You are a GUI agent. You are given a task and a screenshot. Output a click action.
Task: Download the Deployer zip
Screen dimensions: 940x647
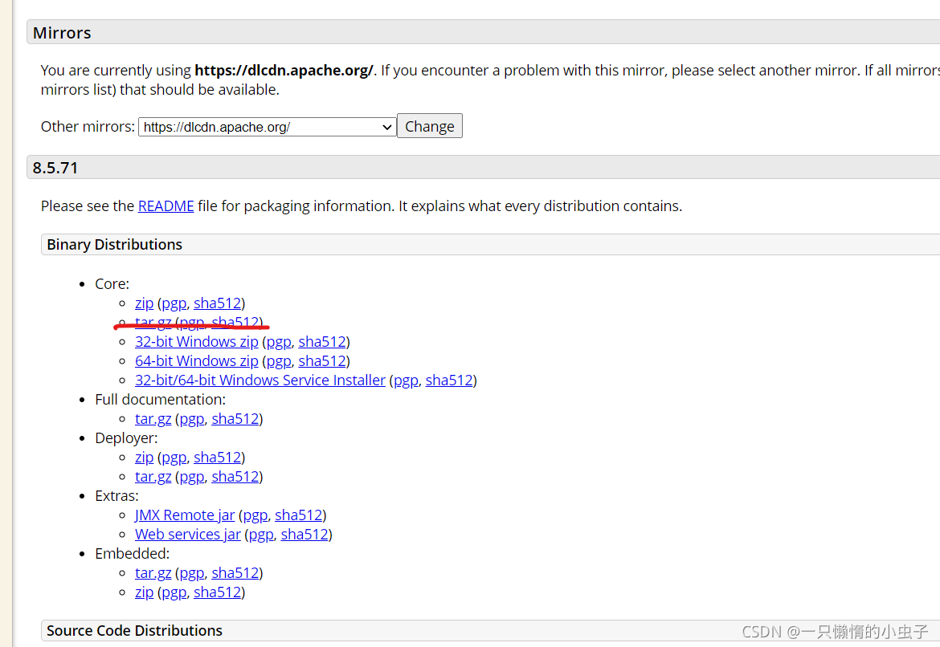(x=144, y=457)
